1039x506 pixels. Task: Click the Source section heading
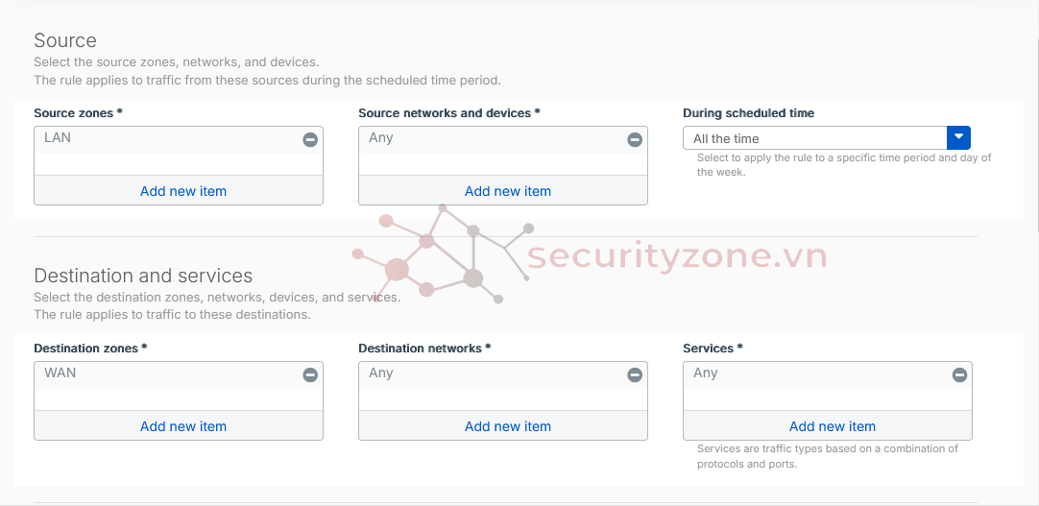[65, 40]
